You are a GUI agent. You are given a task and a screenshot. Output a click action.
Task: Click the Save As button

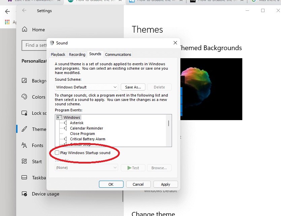[x=133, y=87]
